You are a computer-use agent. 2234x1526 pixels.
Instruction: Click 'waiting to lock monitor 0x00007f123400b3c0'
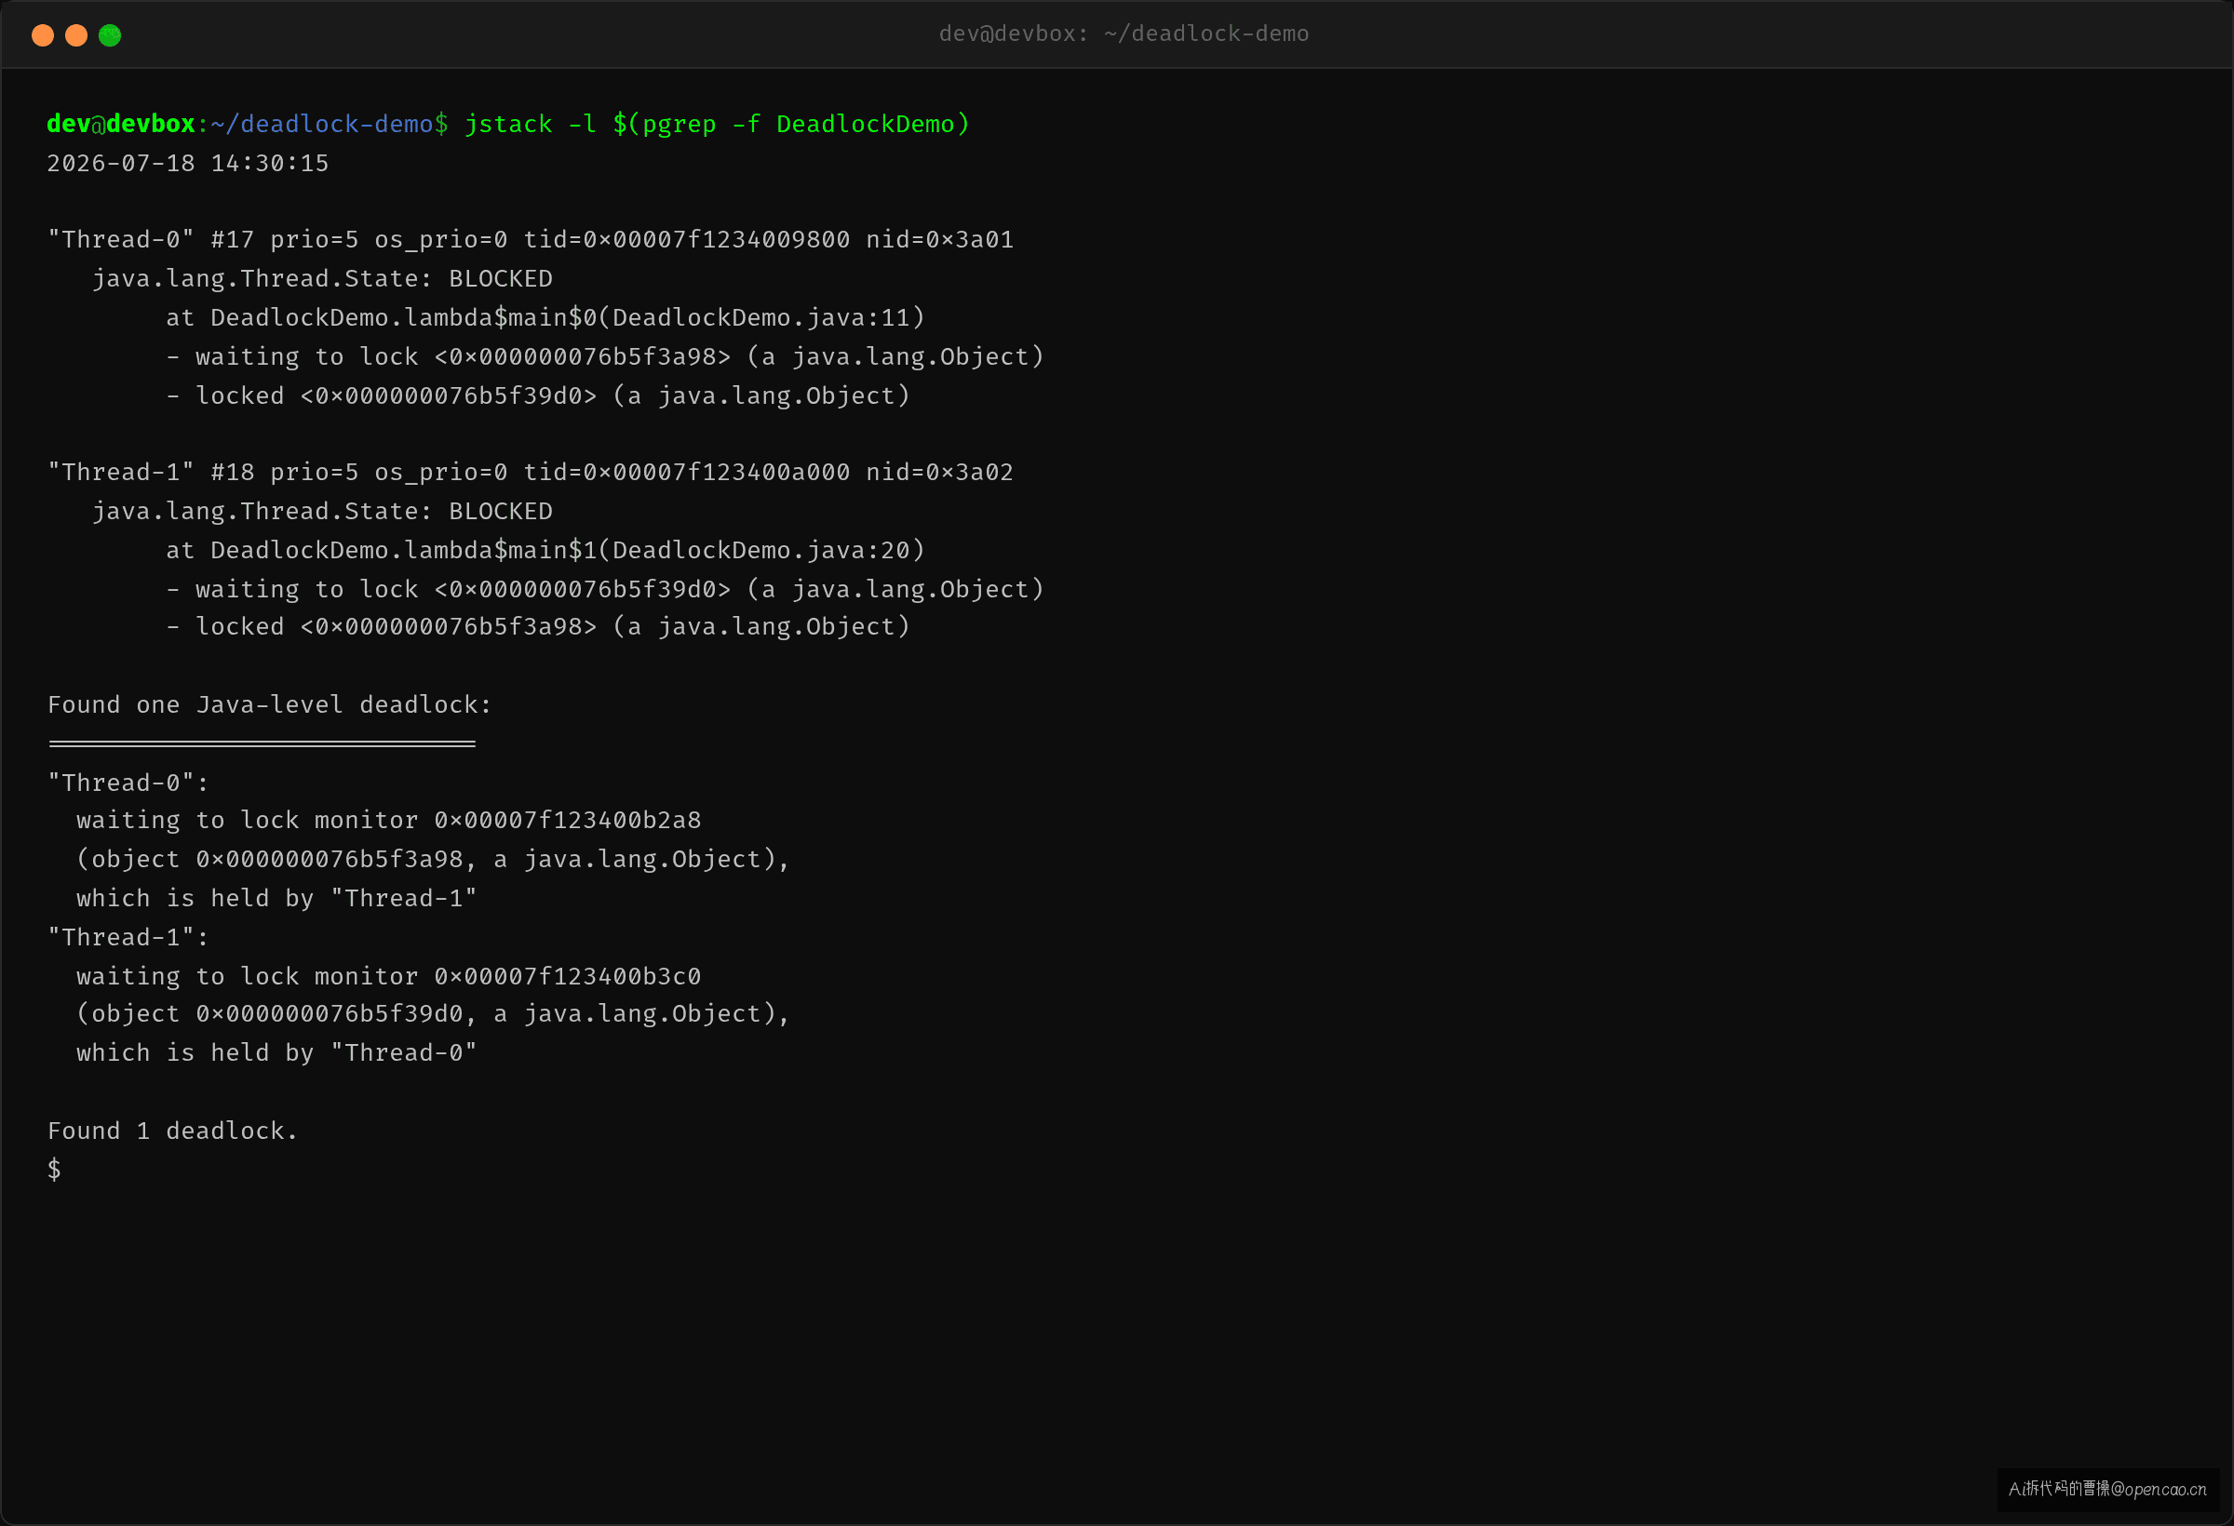(x=388, y=976)
